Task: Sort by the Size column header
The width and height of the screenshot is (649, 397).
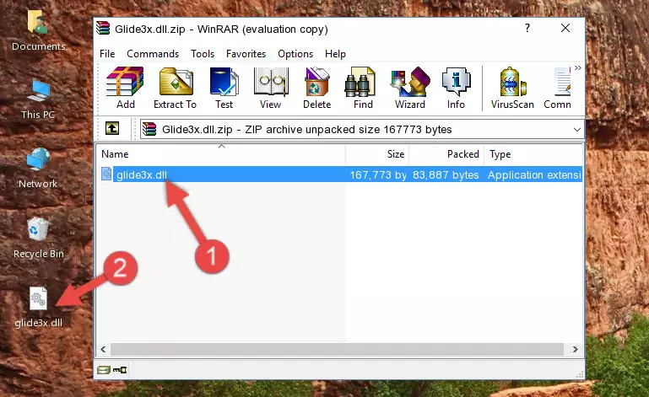Action: coord(377,154)
